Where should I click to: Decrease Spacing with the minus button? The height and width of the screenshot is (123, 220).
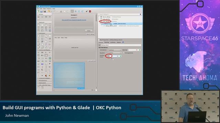tap(137, 50)
